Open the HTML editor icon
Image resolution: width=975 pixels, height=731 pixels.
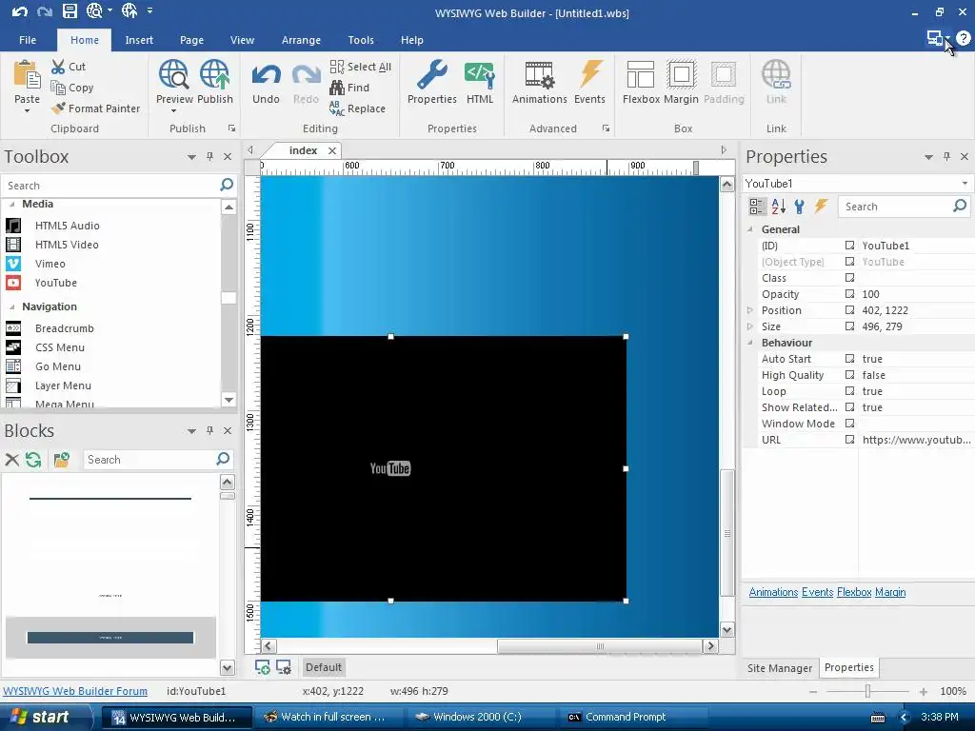pyautogui.click(x=480, y=74)
